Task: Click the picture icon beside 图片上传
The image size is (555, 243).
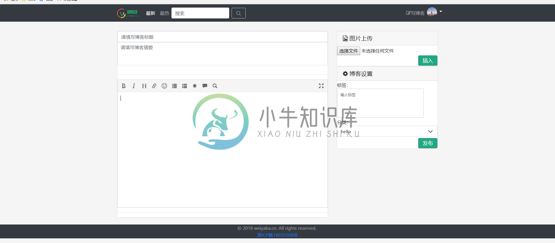Action: click(345, 38)
